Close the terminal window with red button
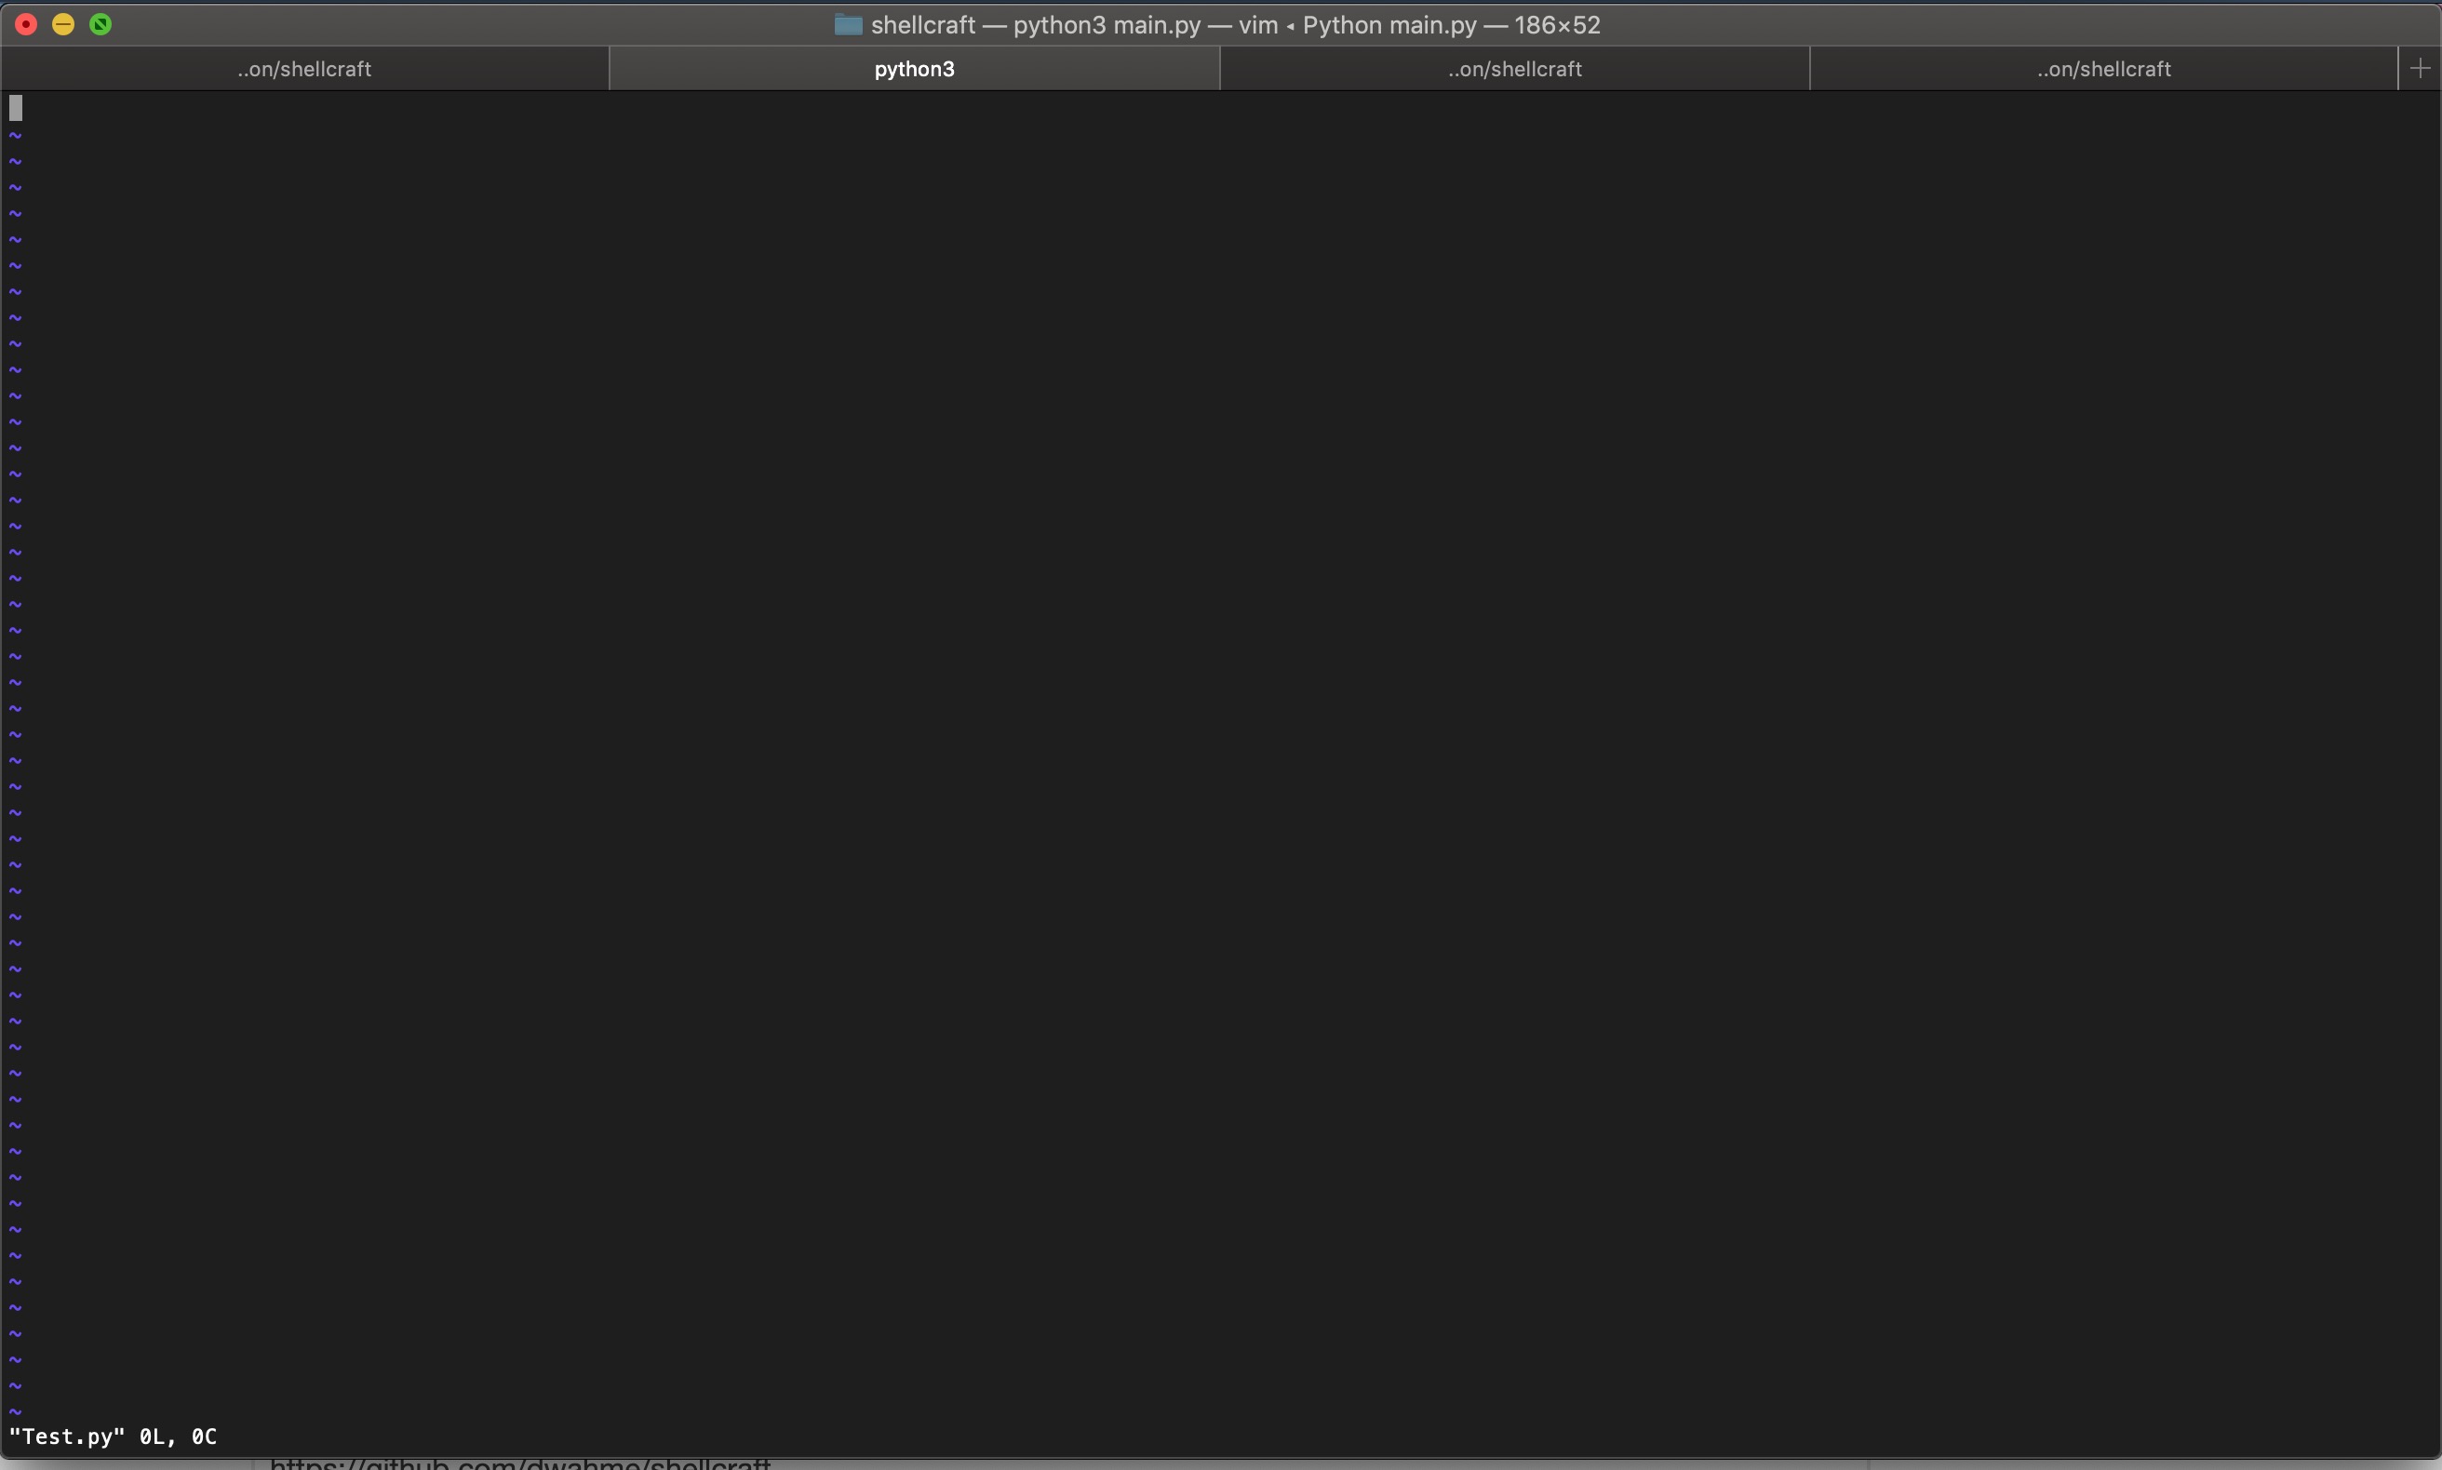This screenshot has height=1470, width=2442. (x=27, y=25)
